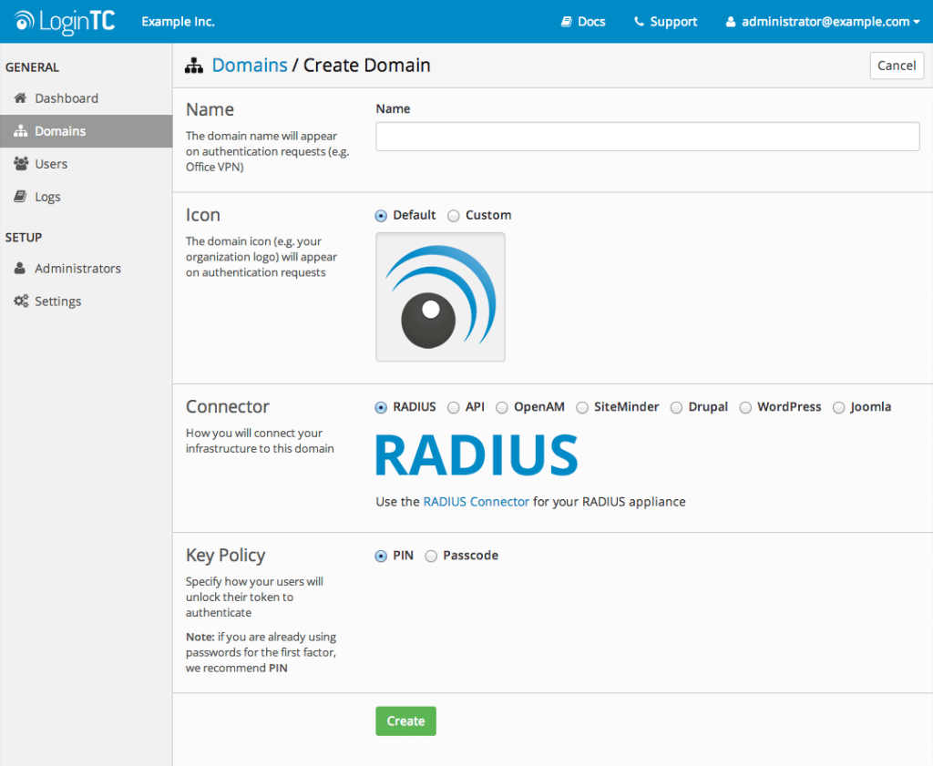The height and width of the screenshot is (766, 933).
Task: Select the WordPress connector
Action: point(745,407)
